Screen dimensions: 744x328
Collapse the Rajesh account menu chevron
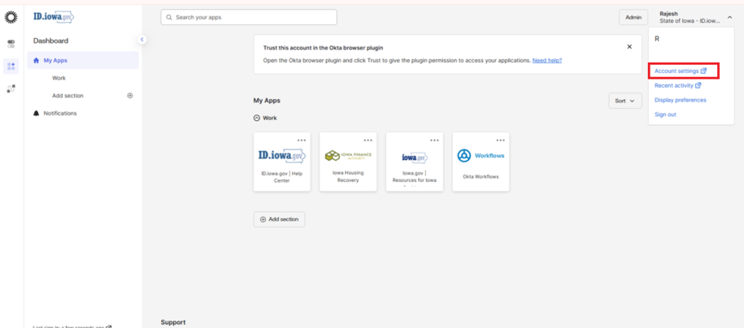tap(729, 18)
